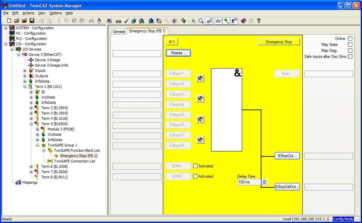Screen dimensions: 362x223
Task: Click the hammer icon beside EStopIn7 and EStopIn8
Action: click(x=200, y=140)
